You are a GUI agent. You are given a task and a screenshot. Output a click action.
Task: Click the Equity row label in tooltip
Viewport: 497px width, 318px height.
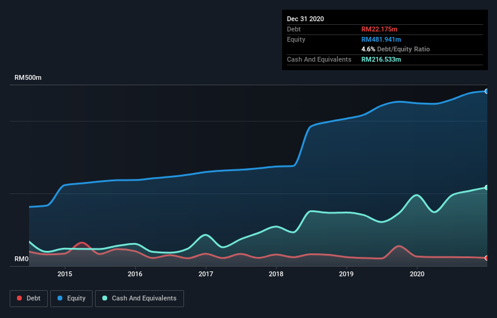(296, 39)
